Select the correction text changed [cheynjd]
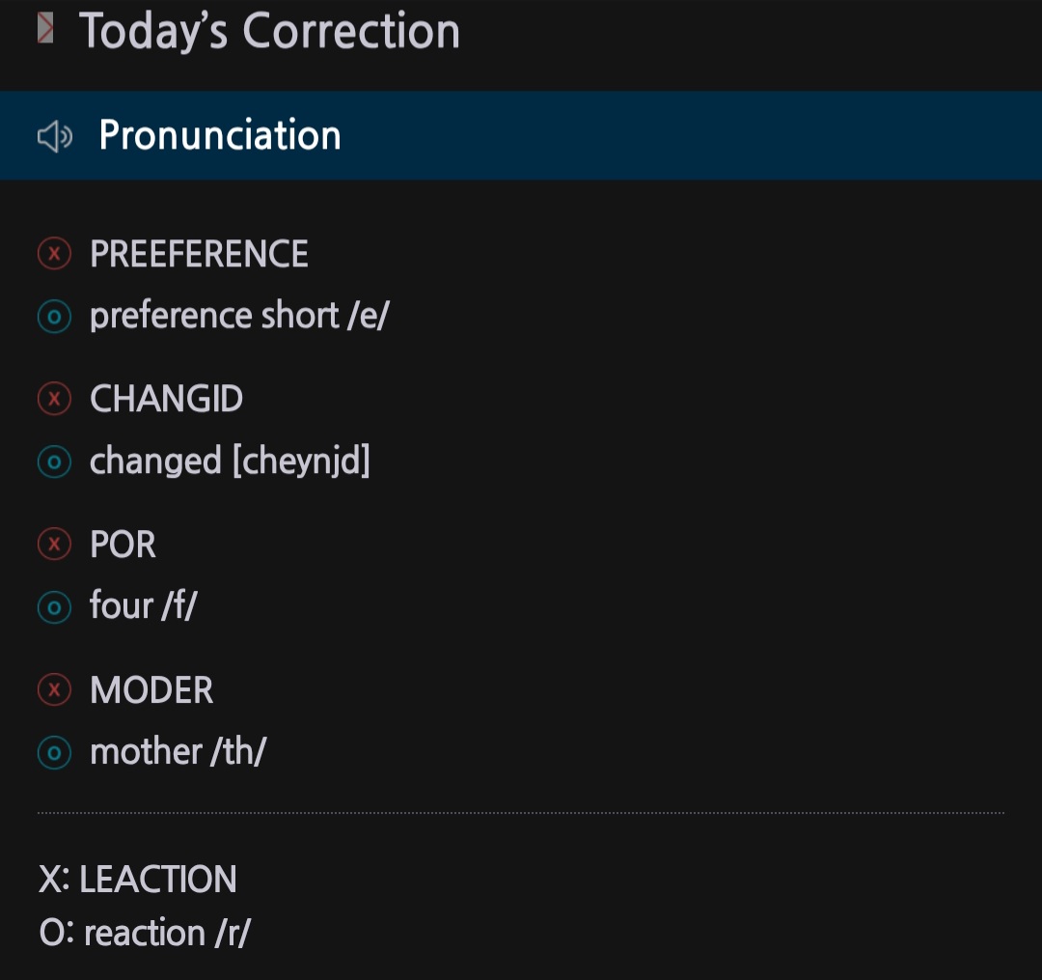This screenshot has height=980, width=1042. click(x=230, y=462)
